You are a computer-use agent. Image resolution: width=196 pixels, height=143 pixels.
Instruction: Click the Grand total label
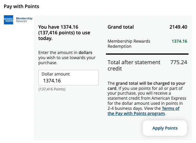click(121, 27)
